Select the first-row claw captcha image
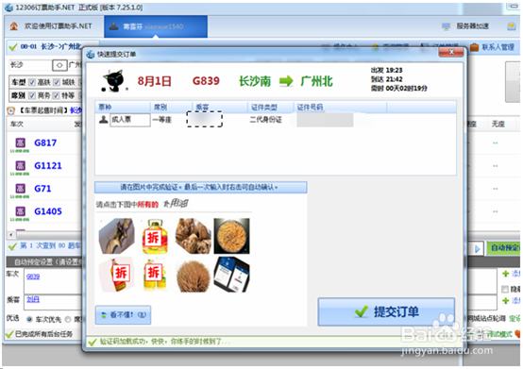This screenshot has height=369, width=523. pyautogui.click(x=117, y=236)
